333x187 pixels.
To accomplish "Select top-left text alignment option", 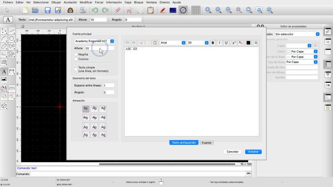I will click(x=86, y=109).
